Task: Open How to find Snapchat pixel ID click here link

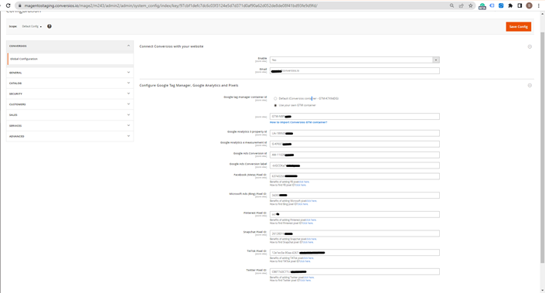Action: pos(308,242)
